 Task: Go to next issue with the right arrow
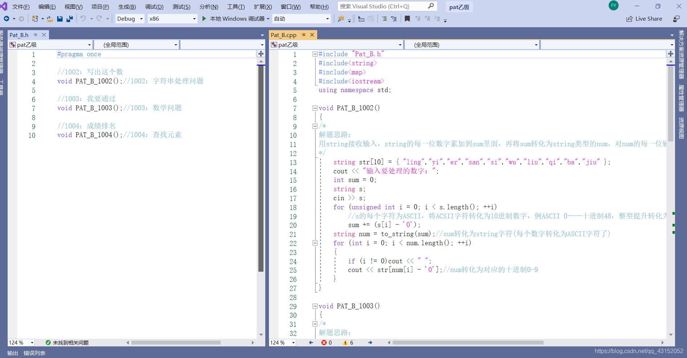pyautogui.click(x=370, y=342)
